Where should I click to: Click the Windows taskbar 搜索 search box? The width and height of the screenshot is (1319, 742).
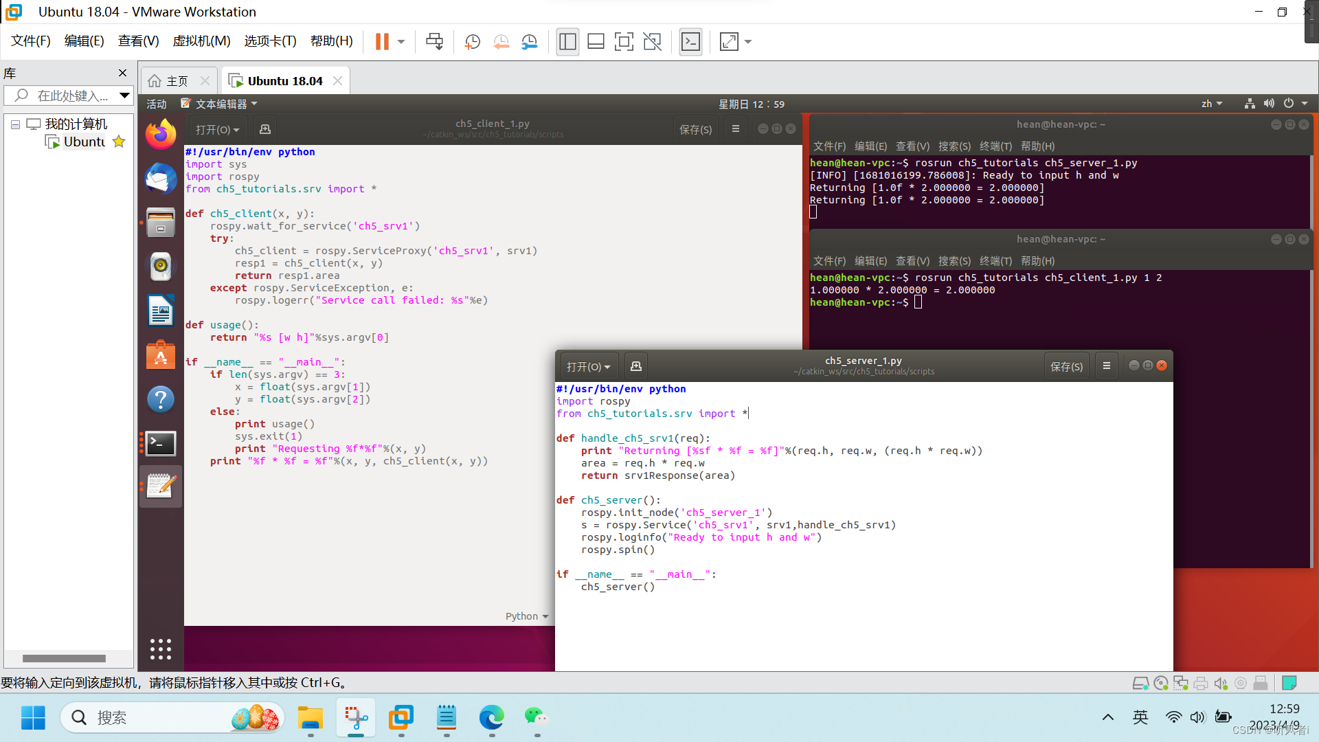(172, 718)
